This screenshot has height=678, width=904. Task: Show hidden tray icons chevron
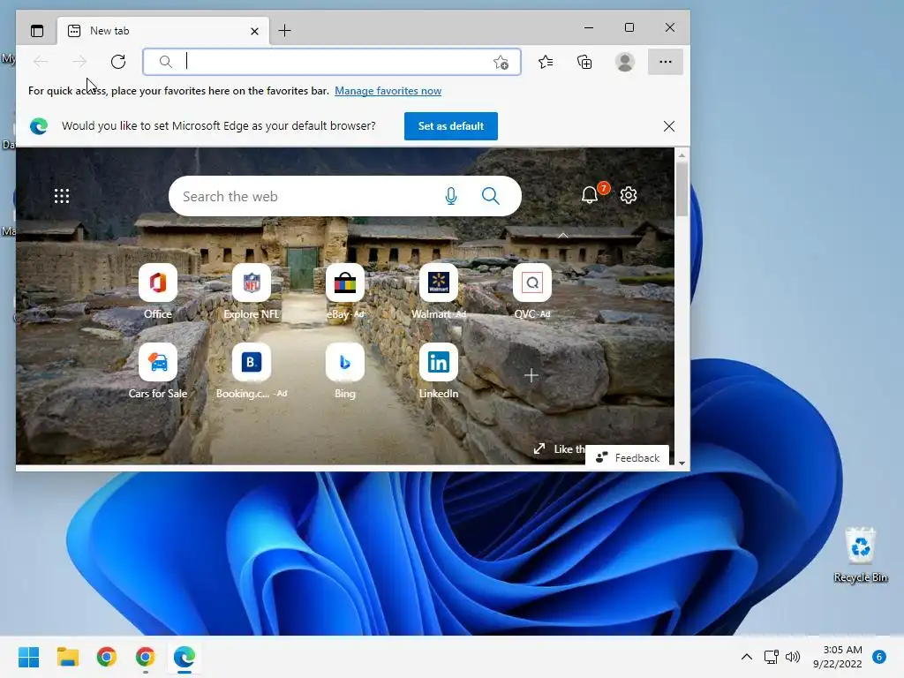746,657
